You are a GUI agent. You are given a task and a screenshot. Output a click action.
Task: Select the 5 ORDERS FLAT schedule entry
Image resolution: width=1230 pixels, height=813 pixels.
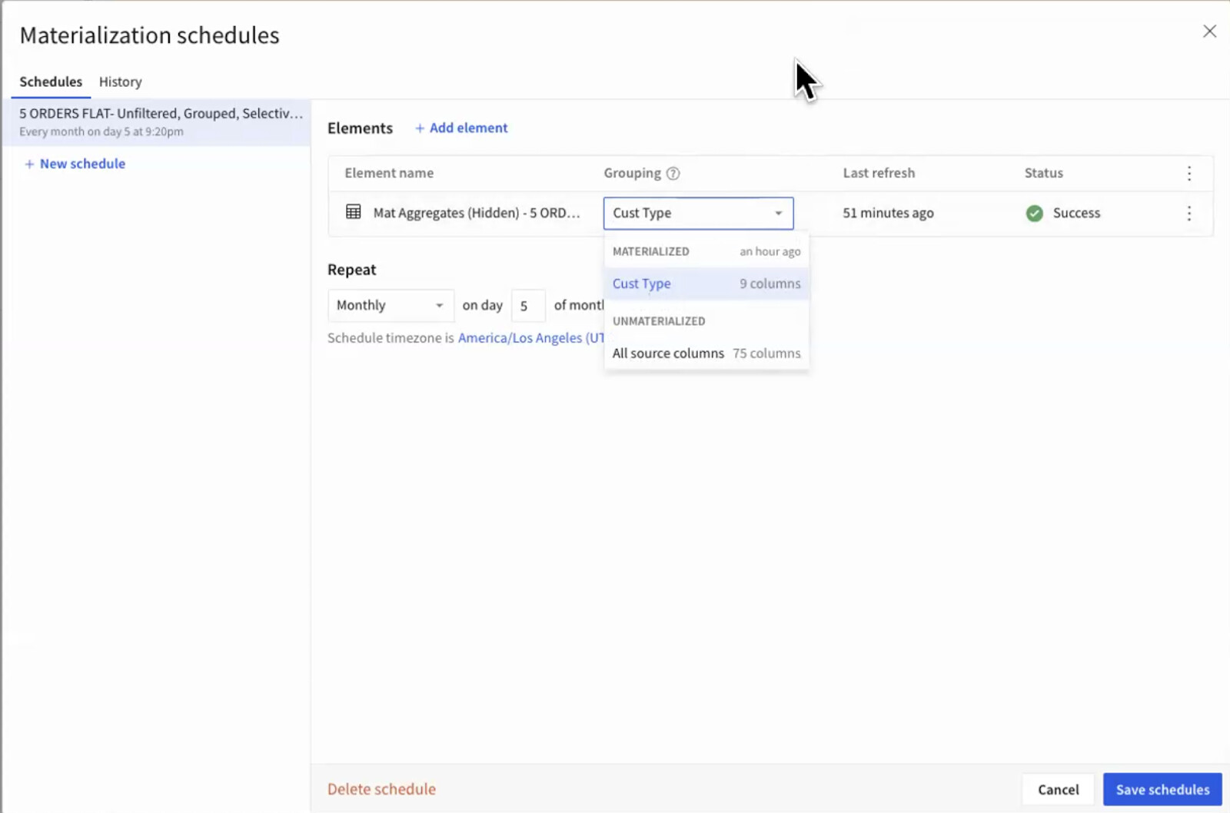pos(159,121)
